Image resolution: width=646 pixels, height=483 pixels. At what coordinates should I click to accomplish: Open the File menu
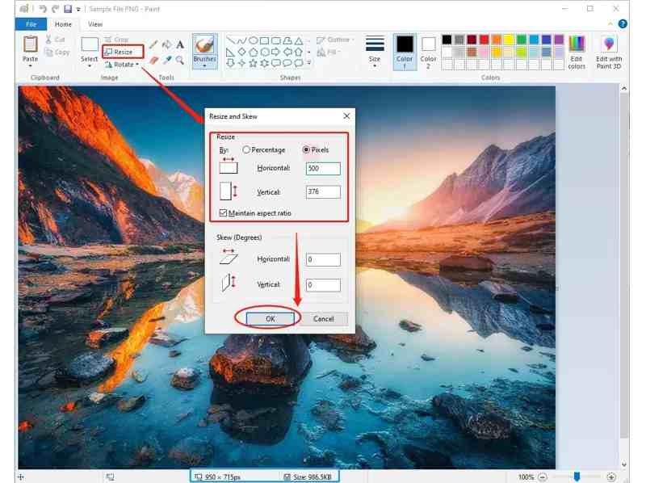tap(31, 24)
